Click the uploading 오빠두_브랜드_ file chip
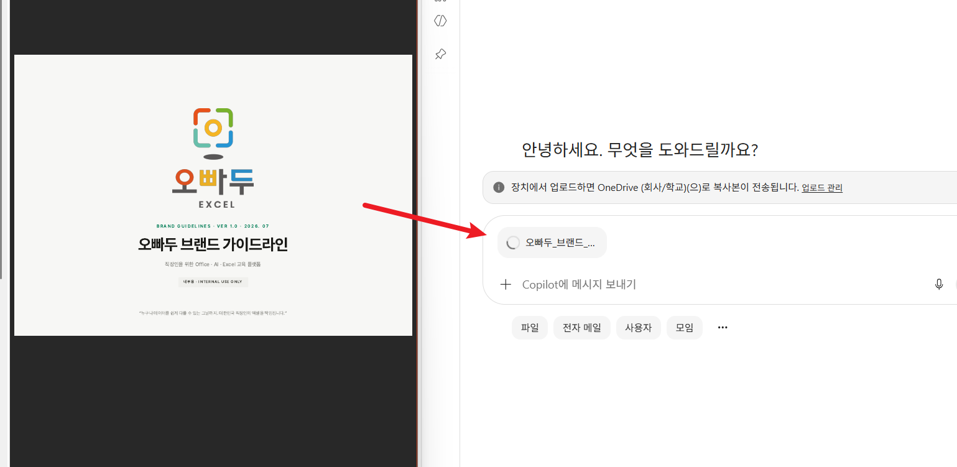The width and height of the screenshot is (957, 467). point(552,243)
